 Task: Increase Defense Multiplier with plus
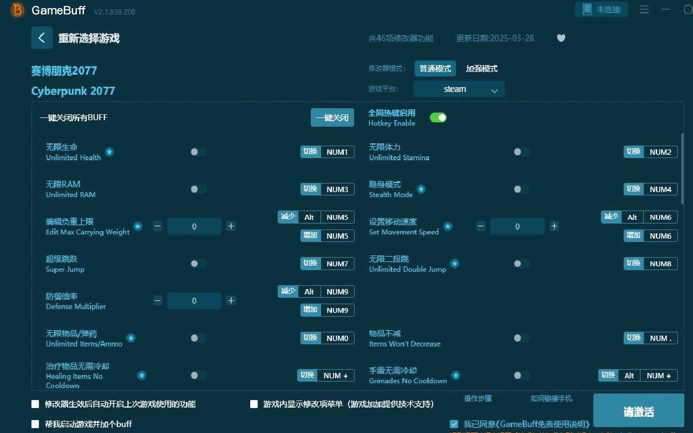(x=231, y=300)
